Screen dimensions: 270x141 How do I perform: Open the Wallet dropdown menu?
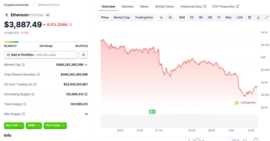(x=34, y=126)
